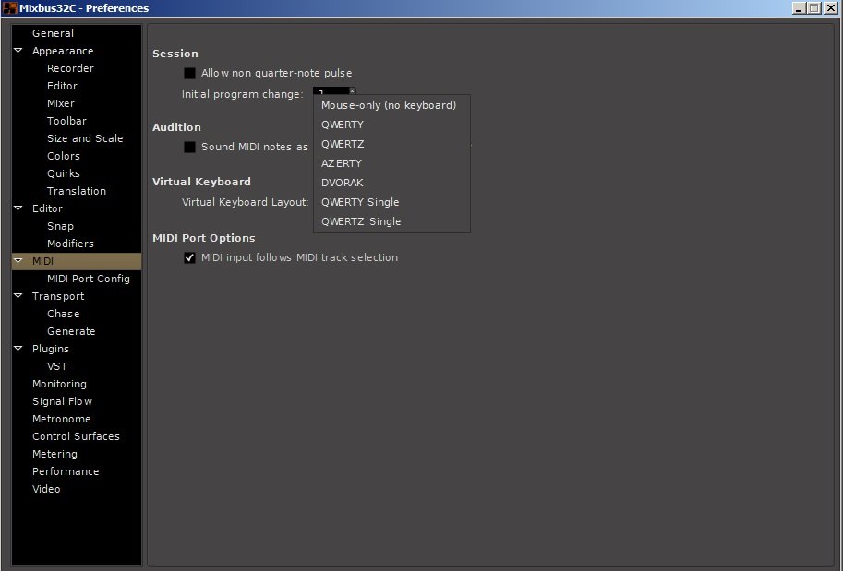The image size is (843, 571).
Task: Select the MIDI category row
Action: [77, 261]
